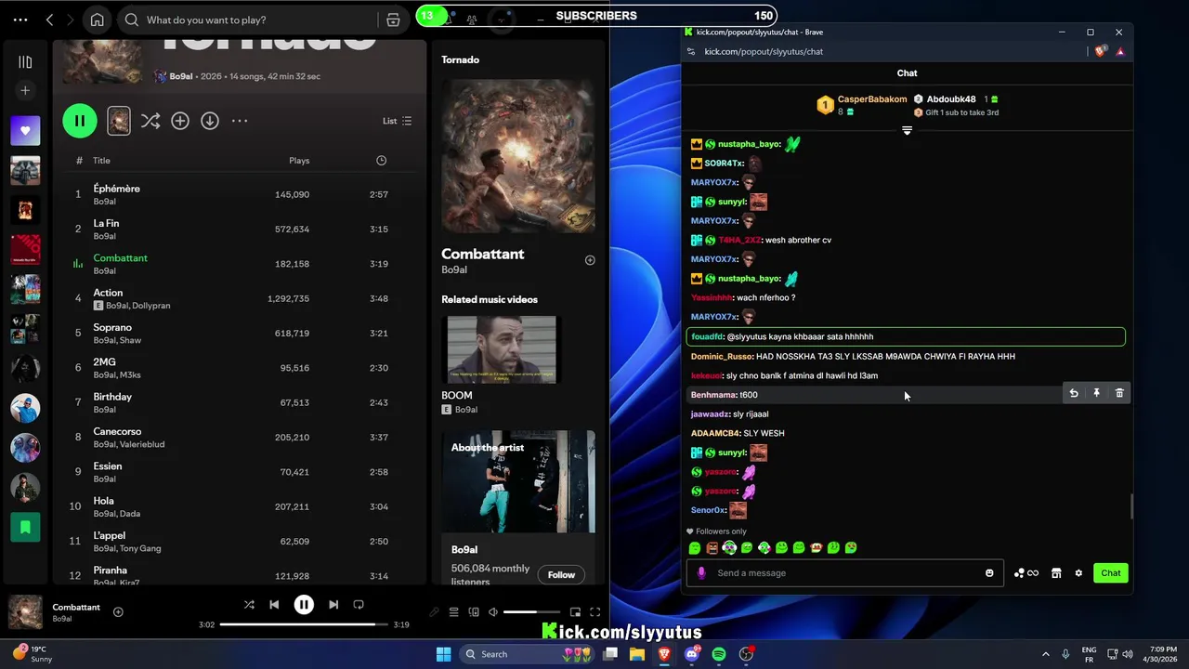Add Combattant to playlist from now-playing bar
Screen dimensions: 1189x669
tap(118, 612)
